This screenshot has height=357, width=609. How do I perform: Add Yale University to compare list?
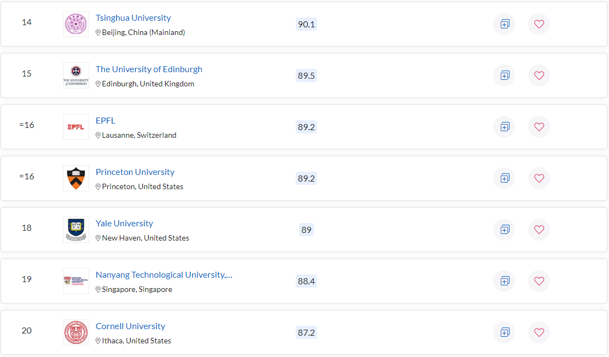point(504,230)
